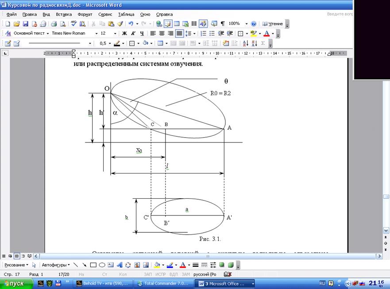This screenshot has width=390, height=289.
Task: Select the Format Painter brush icon
Action: pyautogui.click(x=120, y=24)
